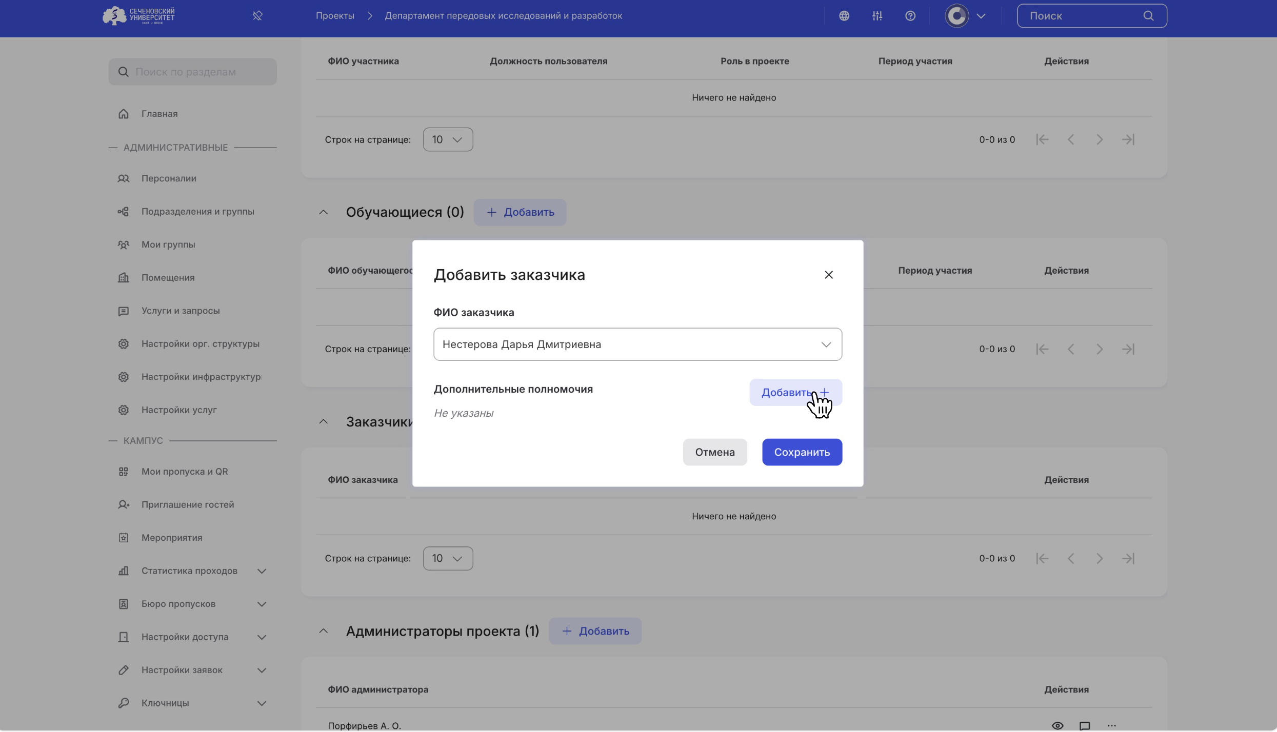The image size is (1277, 732).
Task: Open the comment icon in Порфирьев row
Action: click(1084, 725)
